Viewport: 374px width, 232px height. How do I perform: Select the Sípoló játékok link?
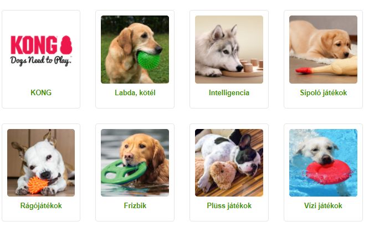(323, 93)
